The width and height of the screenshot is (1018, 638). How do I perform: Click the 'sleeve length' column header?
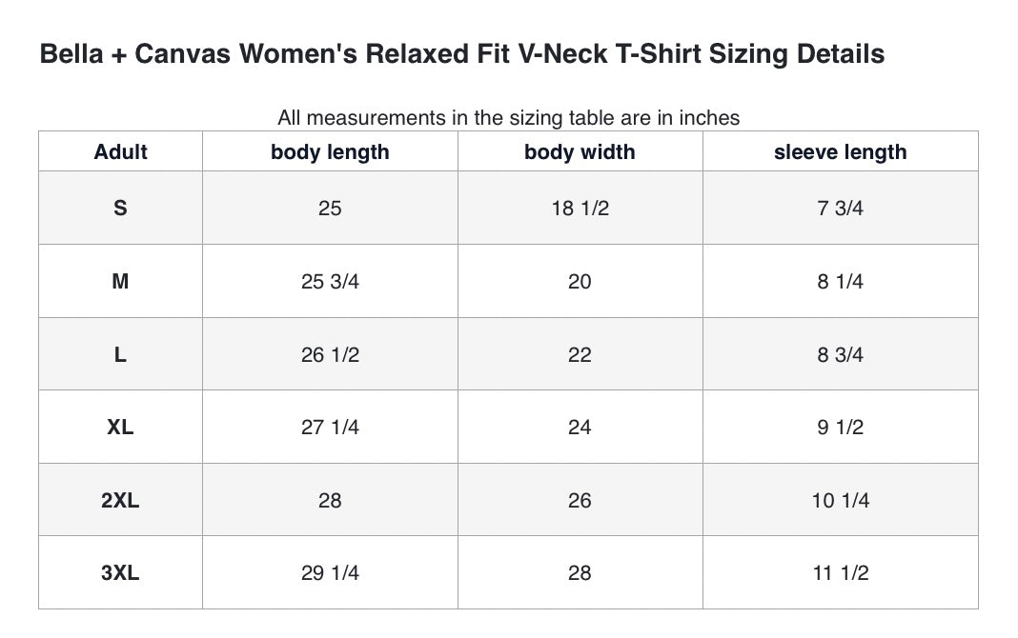840,152
